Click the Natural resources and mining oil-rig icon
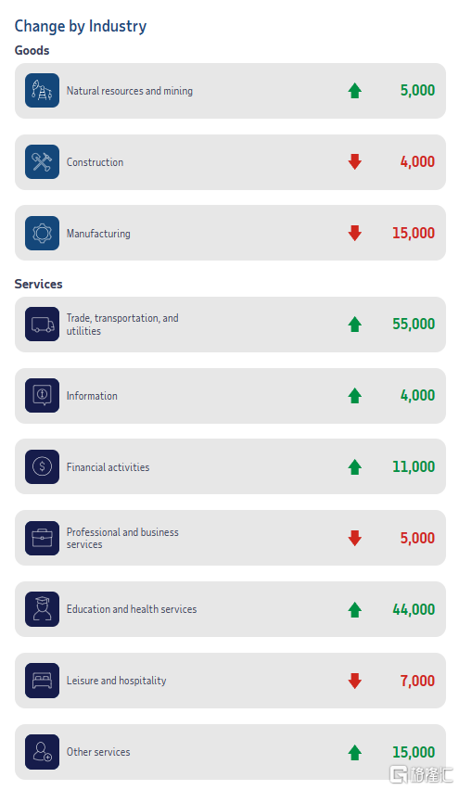 pyautogui.click(x=43, y=91)
